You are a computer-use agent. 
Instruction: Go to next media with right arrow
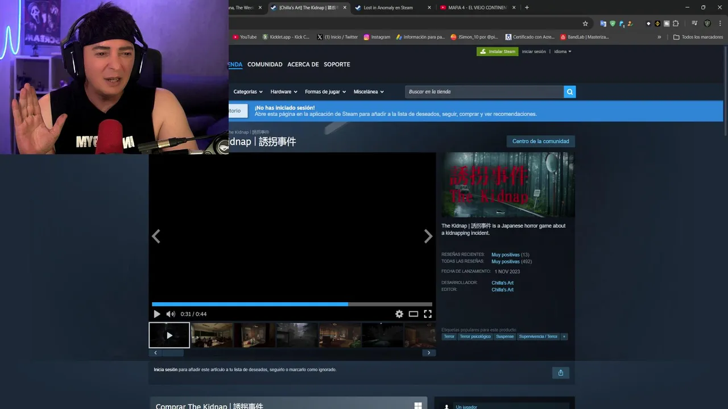click(x=428, y=236)
